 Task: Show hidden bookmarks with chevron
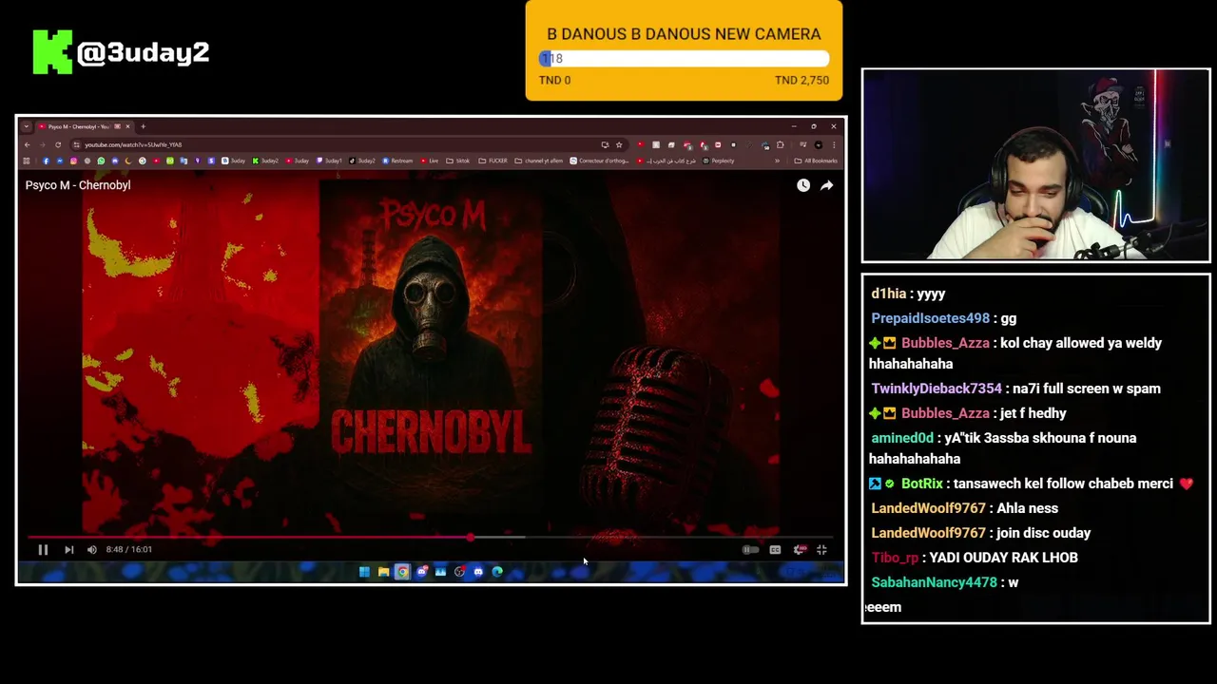(777, 161)
